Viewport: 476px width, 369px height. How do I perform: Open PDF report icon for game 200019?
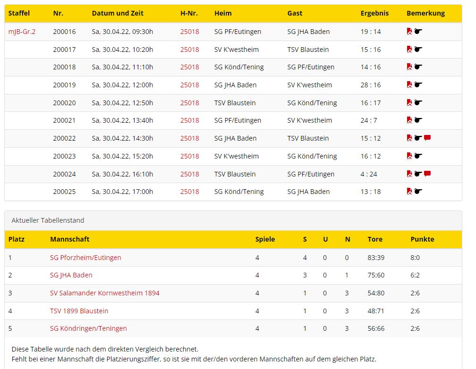(409, 84)
